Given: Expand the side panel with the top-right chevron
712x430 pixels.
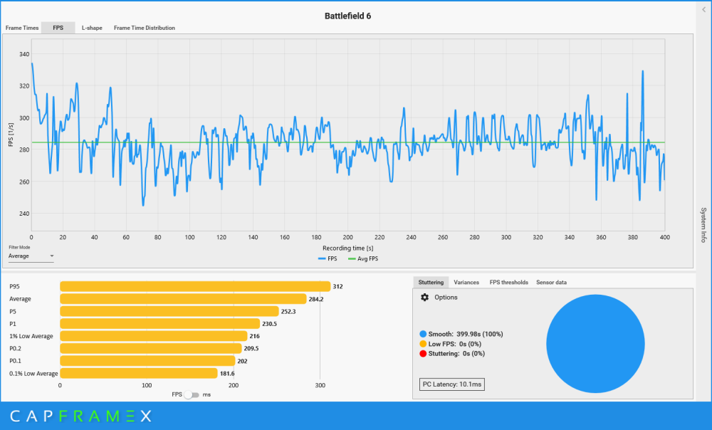Looking at the screenshot, I should point(703,9).
